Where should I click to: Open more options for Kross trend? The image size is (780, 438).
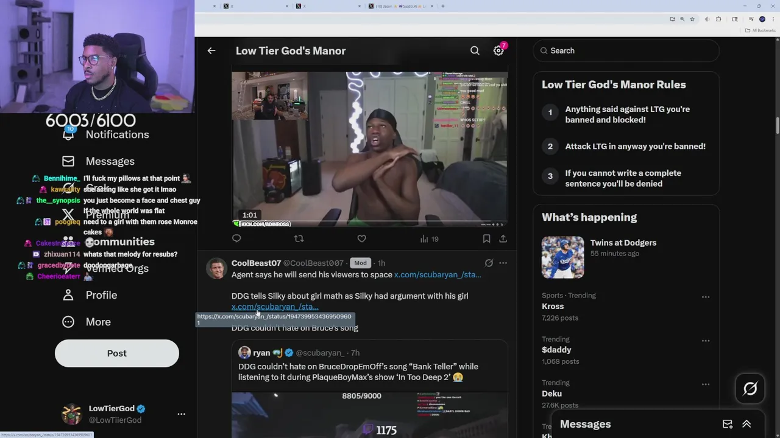pos(706,297)
